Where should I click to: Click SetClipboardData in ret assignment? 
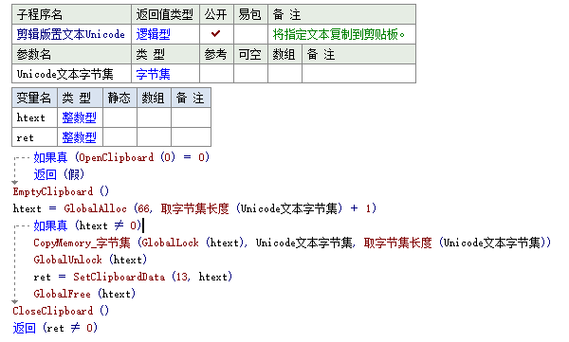(119, 277)
